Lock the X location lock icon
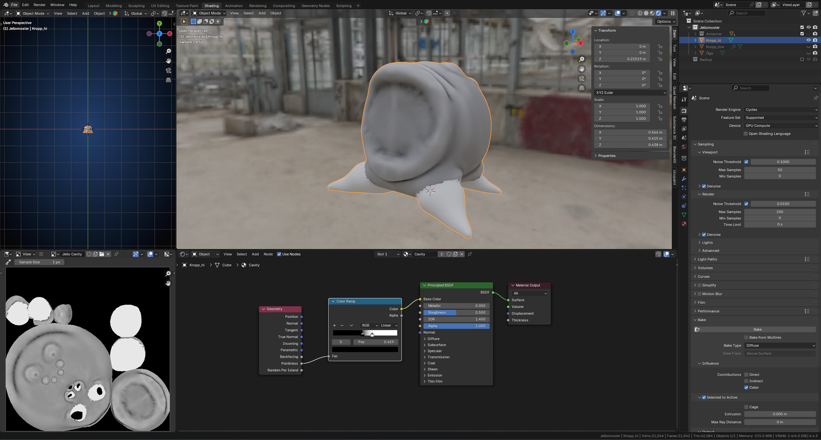Screen dimensions: 821x440 pyautogui.click(x=660, y=47)
